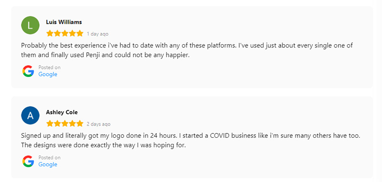Click Google logo in Luis Williams' review
Screen dimensions: 382x182
28,71
